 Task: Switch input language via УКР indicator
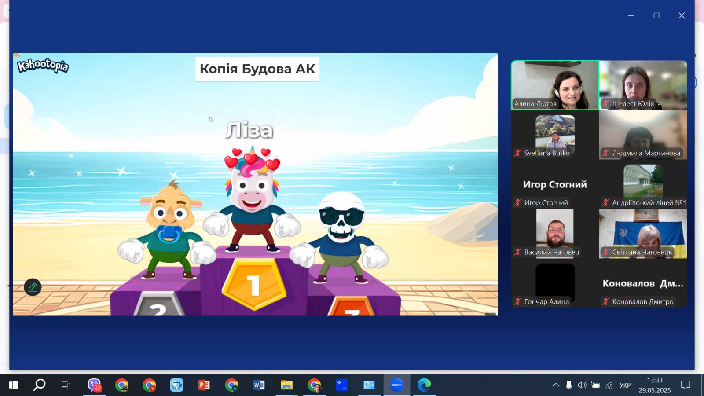point(625,385)
